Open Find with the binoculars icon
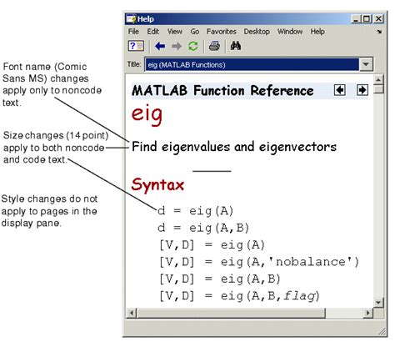Screen dimensions: 395x342 [236, 46]
